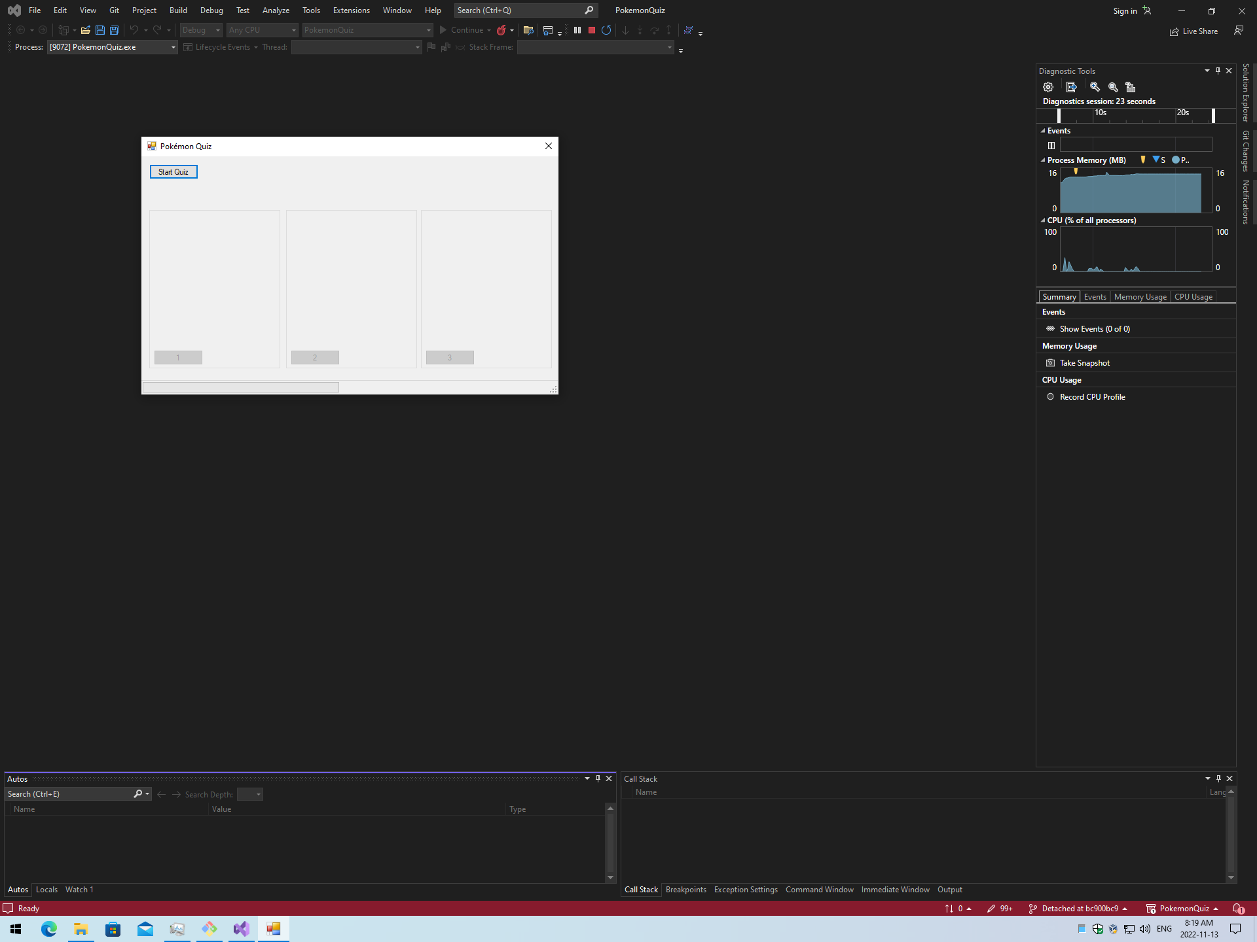Open the Watch 1 tab

tap(79, 890)
